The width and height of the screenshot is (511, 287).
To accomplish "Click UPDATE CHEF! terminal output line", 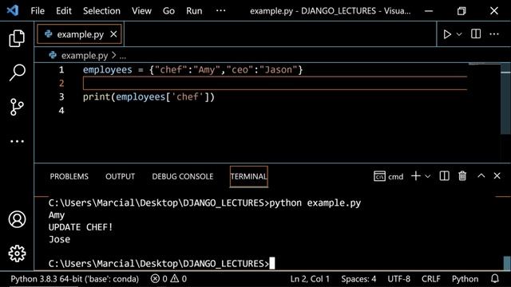I will (x=81, y=227).
